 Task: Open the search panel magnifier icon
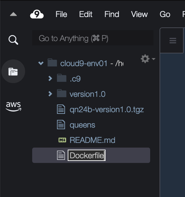(x=13, y=40)
